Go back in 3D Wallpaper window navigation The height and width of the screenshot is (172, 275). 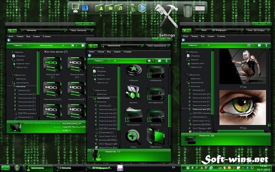(184, 31)
